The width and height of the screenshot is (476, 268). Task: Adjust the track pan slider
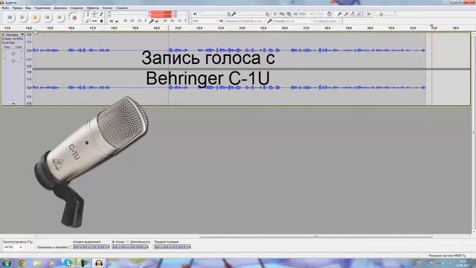pyautogui.click(x=13, y=61)
